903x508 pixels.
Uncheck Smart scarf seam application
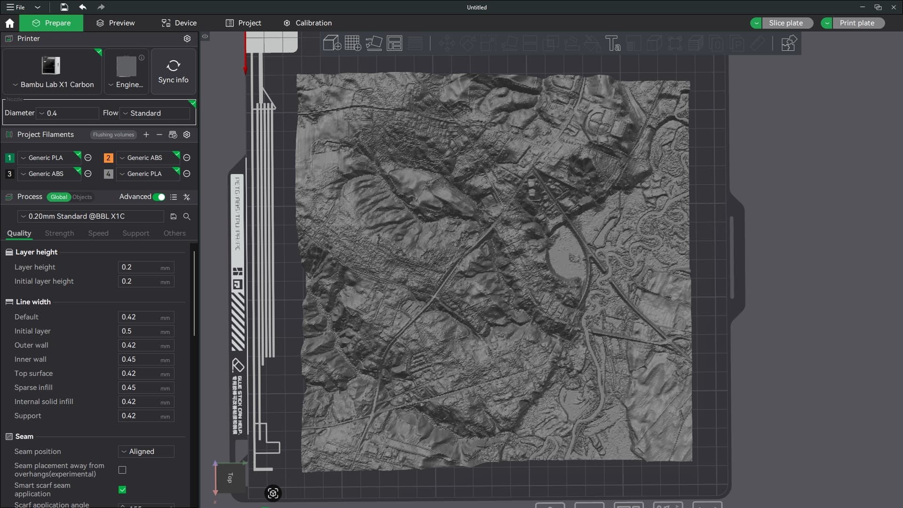[x=122, y=490]
